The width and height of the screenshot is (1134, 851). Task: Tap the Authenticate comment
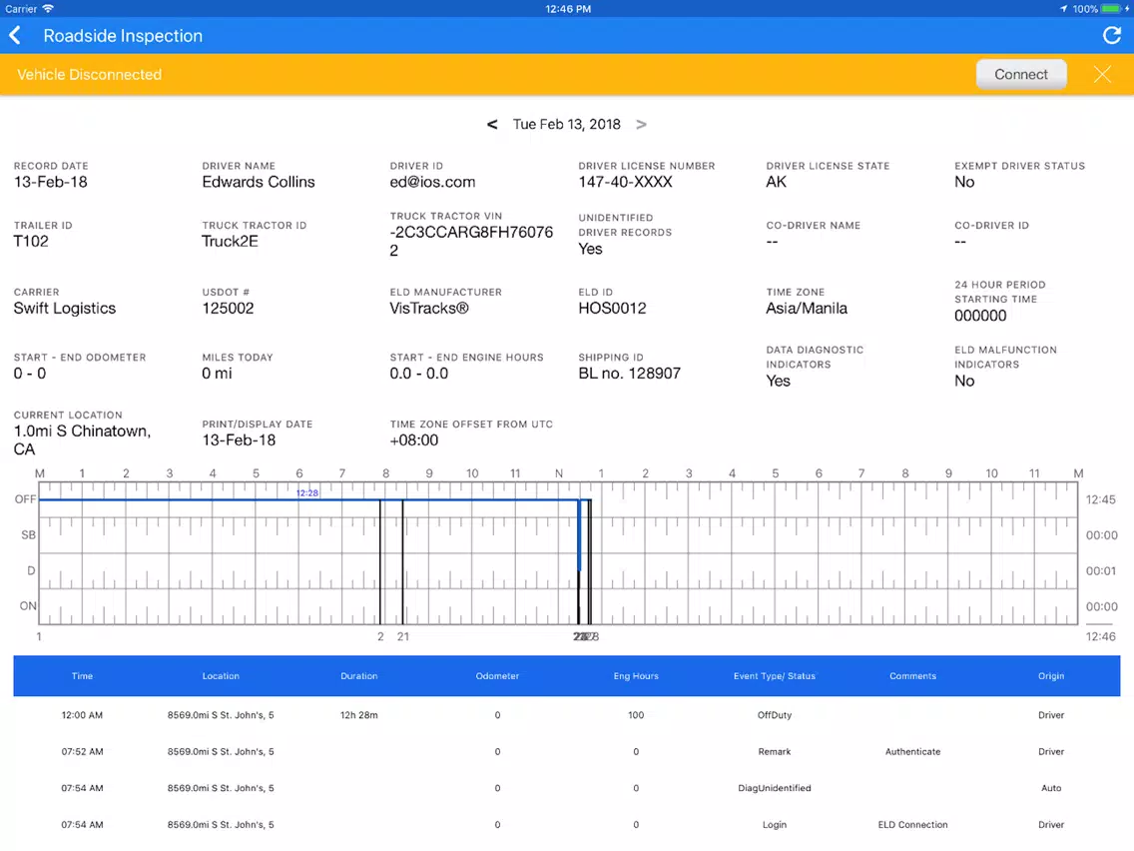[912, 752]
